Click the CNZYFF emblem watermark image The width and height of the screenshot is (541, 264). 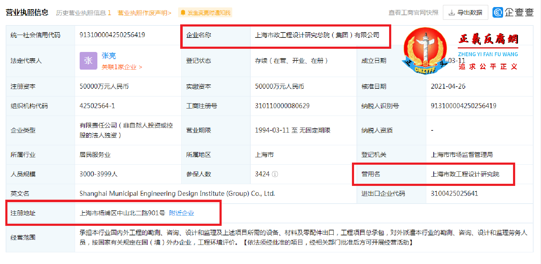[425, 51]
